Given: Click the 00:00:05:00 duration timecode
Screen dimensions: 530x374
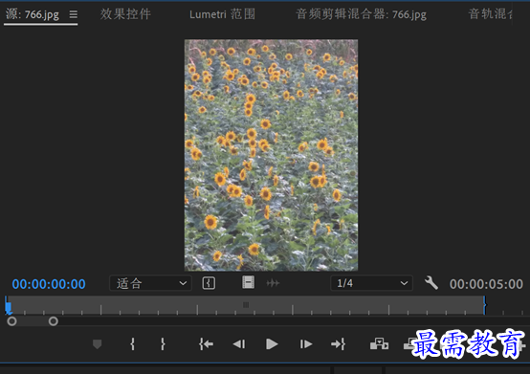Looking at the screenshot, I should tap(486, 284).
